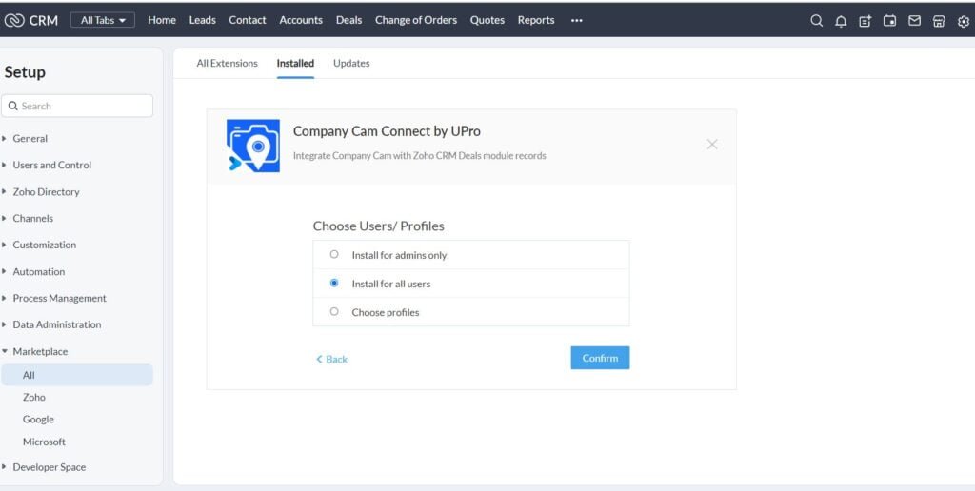Select Install for admins only
Image resolution: width=975 pixels, height=491 pixels.
click(334, 254)
